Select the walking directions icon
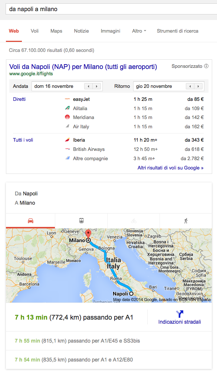This screenshot has width=217, height=373. [x=186, y=221]
